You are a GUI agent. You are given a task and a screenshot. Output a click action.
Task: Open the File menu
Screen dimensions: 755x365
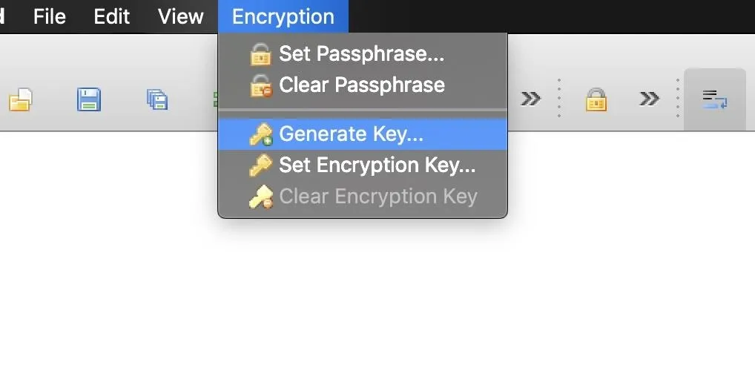click(49, 17)
